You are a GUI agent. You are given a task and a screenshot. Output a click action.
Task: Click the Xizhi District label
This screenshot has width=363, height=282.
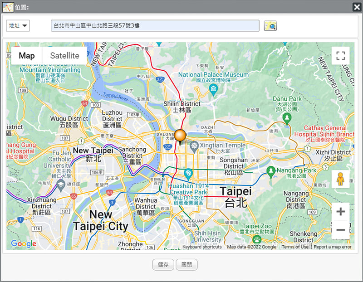click(334, 155)
